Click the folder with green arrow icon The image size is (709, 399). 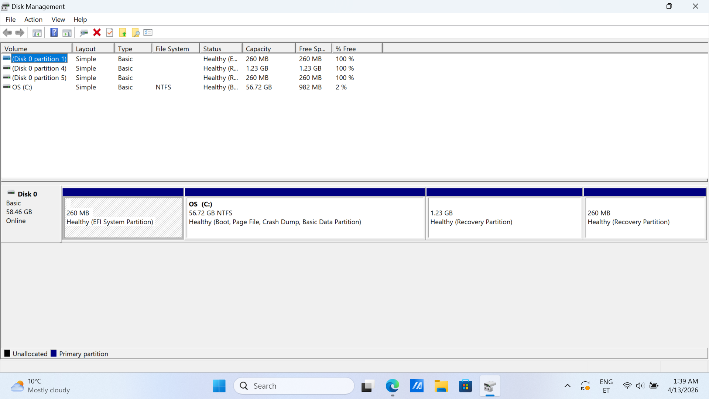pyautogui.click(x=123, y=33)
